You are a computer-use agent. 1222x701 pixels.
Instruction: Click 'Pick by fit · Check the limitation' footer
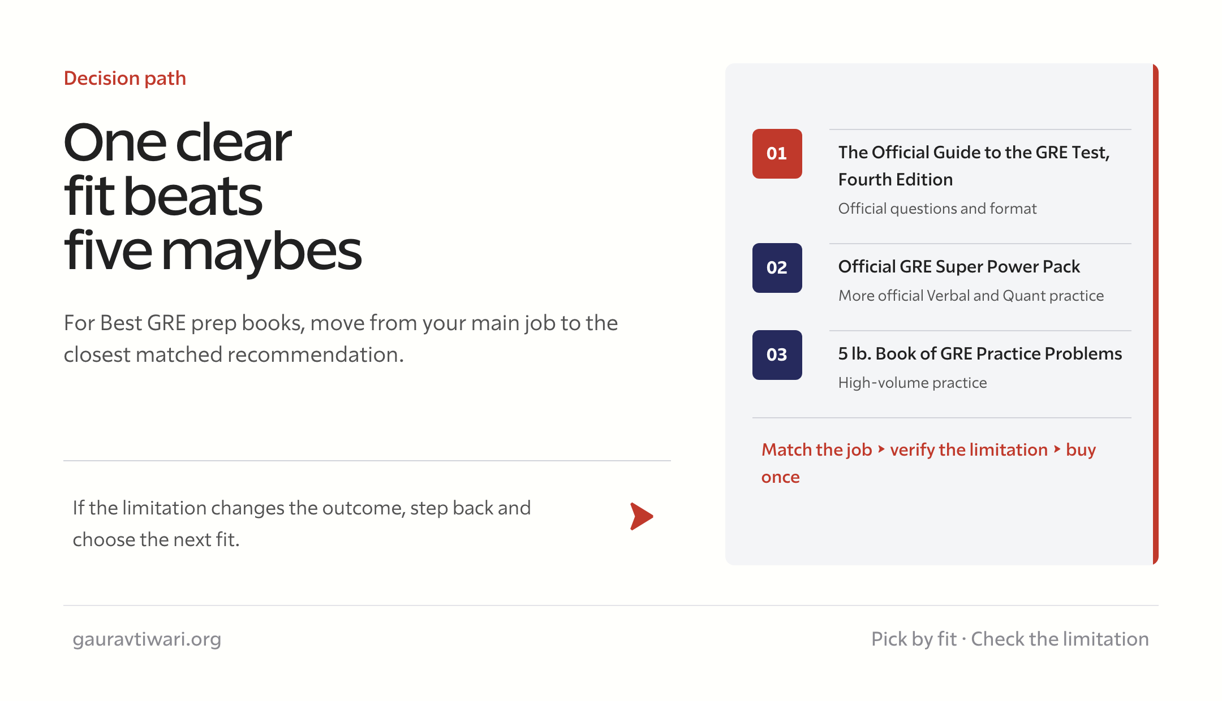(1010, 639)
